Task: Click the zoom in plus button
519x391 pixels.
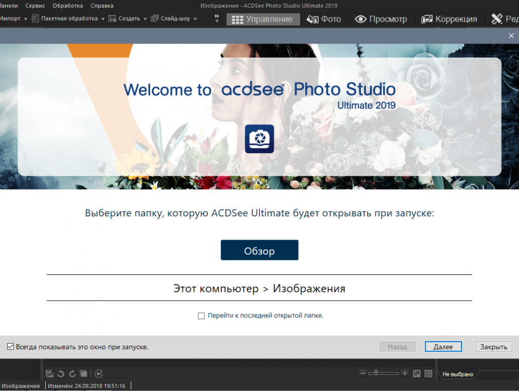Action: point(404,374)
